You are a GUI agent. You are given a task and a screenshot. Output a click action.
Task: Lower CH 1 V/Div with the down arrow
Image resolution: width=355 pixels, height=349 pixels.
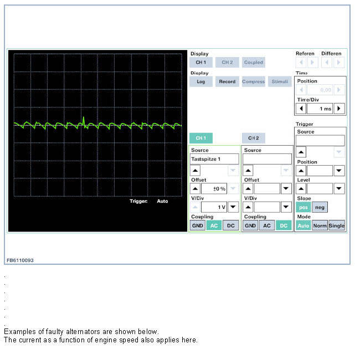[x=233, y=207]
